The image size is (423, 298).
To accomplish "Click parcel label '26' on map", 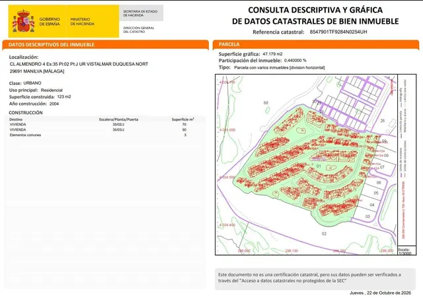I will (383, 121).
